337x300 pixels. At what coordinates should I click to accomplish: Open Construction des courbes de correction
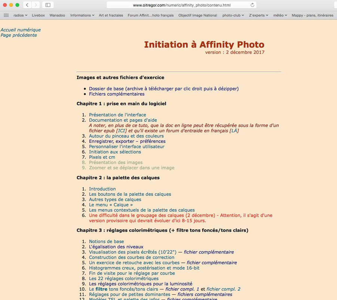[x=132, y=257]
